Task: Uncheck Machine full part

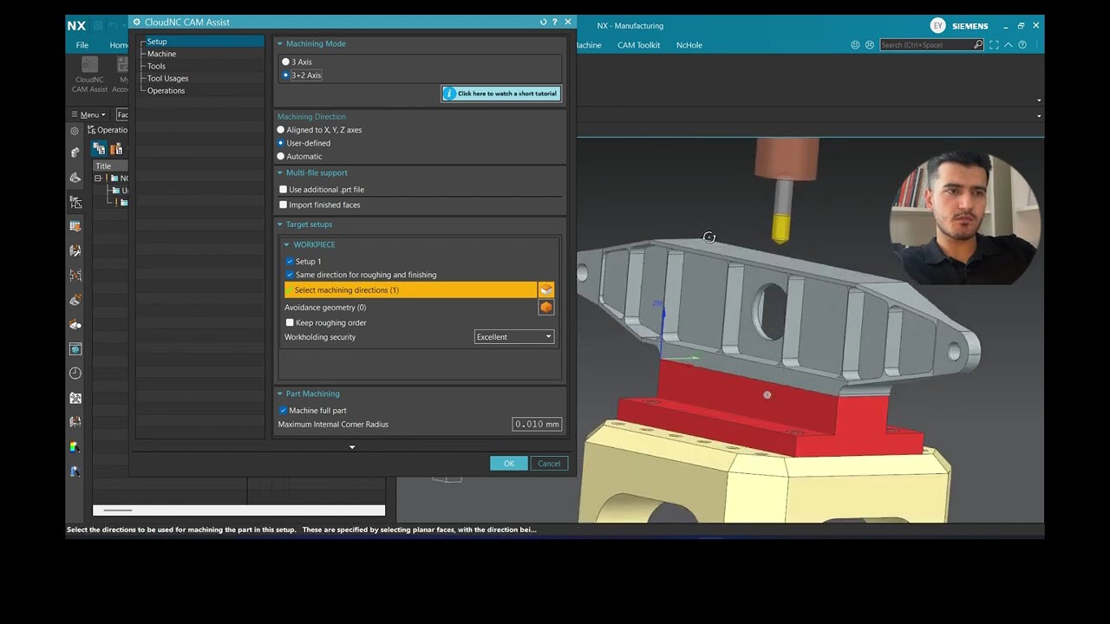Action: (283, 411)
